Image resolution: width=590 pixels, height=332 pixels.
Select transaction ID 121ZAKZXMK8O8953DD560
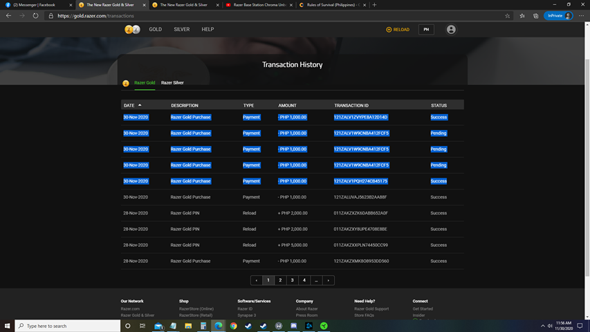[361, 261]
